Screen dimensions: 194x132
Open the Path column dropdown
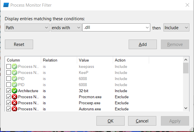point(27,28)
